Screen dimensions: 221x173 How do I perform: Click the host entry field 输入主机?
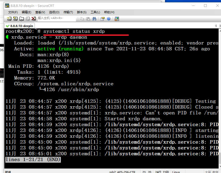(x=57, y=19)
